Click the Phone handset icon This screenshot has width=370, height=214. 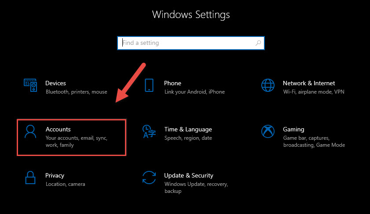(149, 85)
